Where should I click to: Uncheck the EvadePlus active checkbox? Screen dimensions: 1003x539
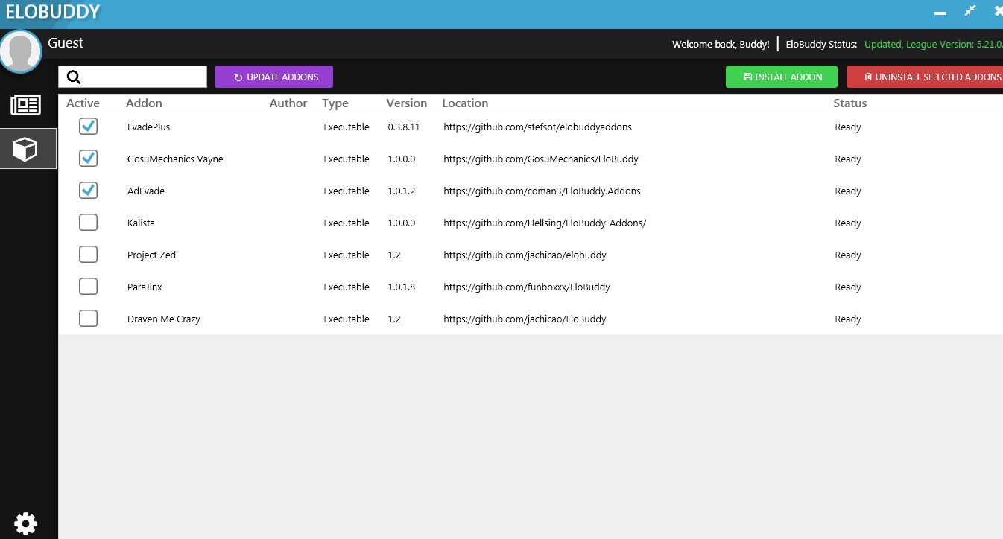[88, 127]
